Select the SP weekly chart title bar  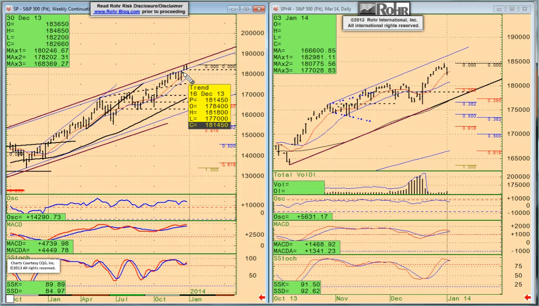[x=50, y=8]
